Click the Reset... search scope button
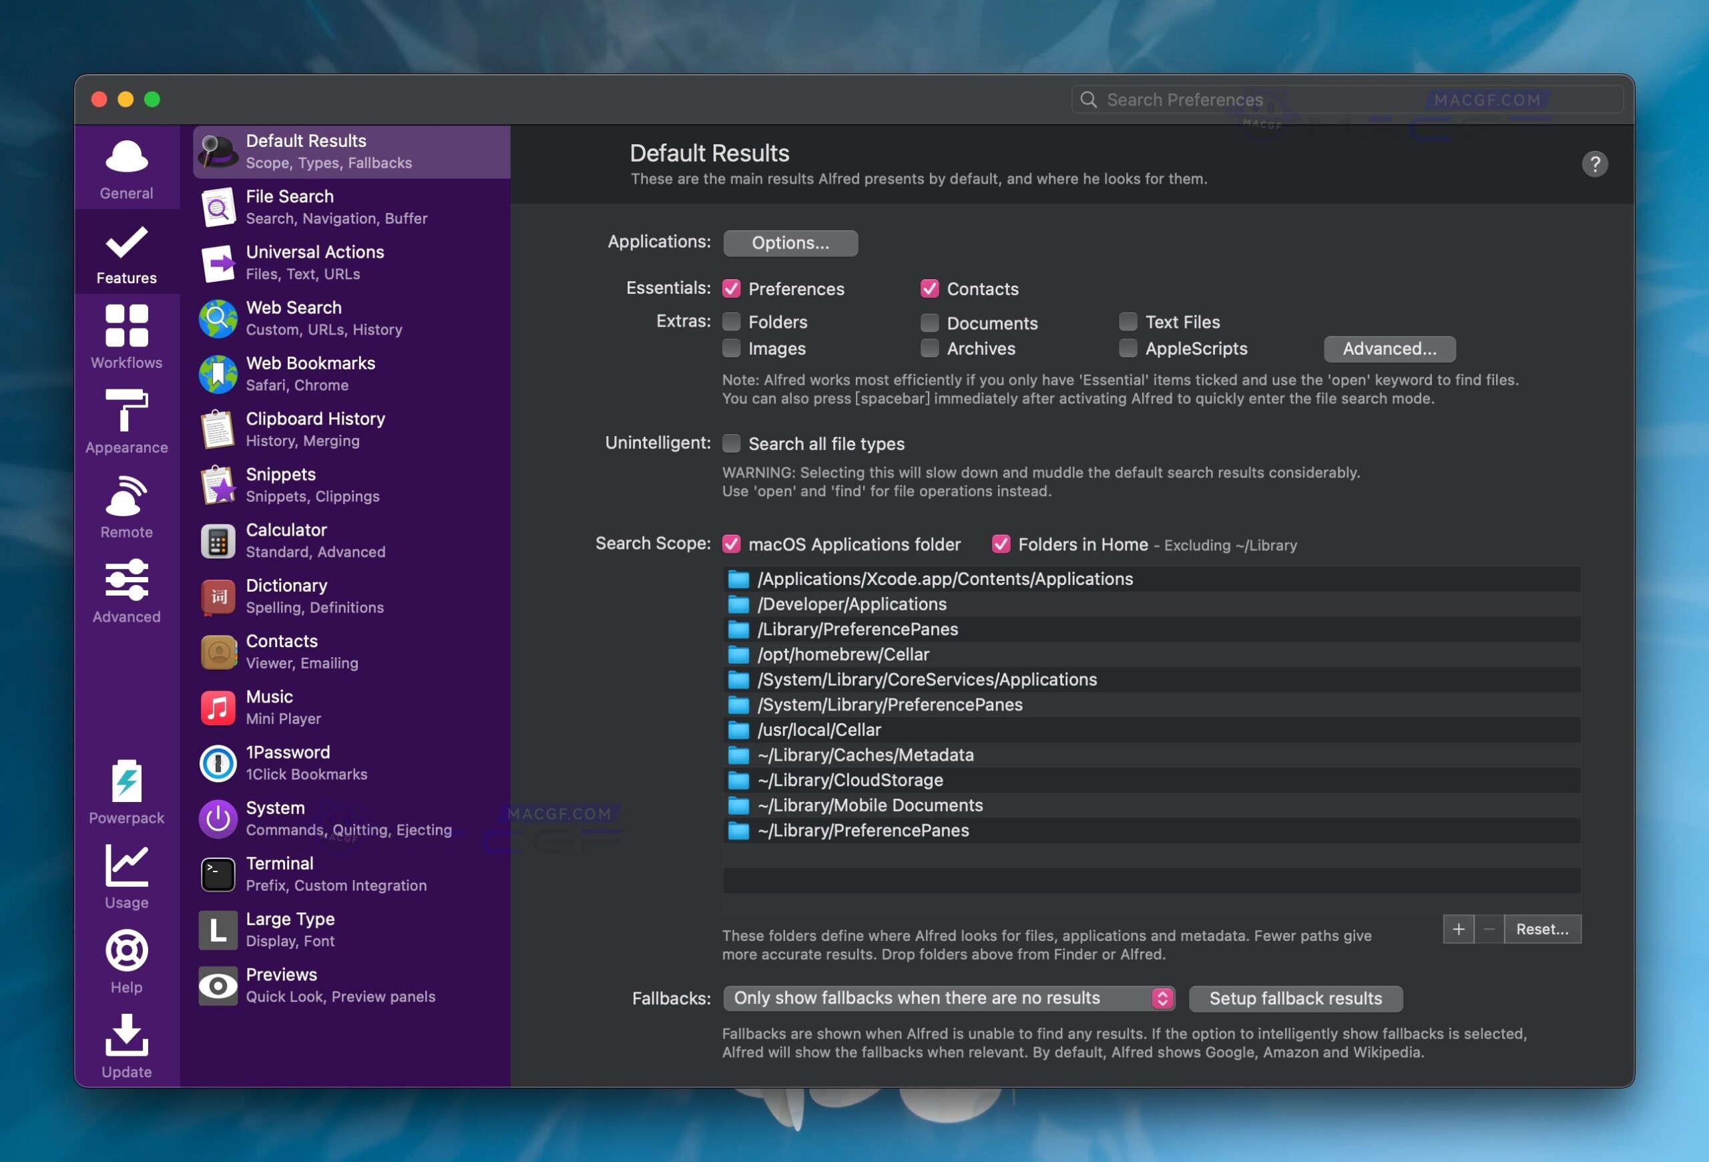Screen dimensions: 1709x1162 click(x=1541, y=929)
